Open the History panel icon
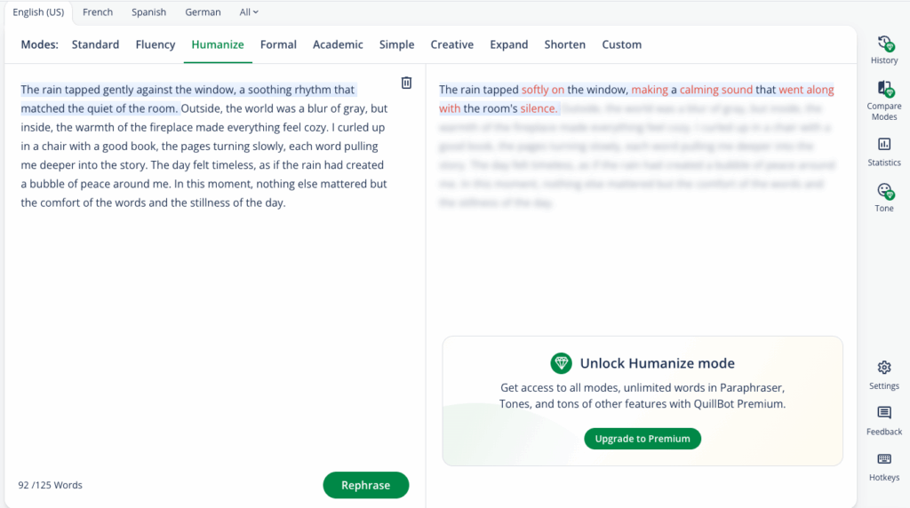The width and height of the screenshot is (910, 508). (x=884, y=44)
